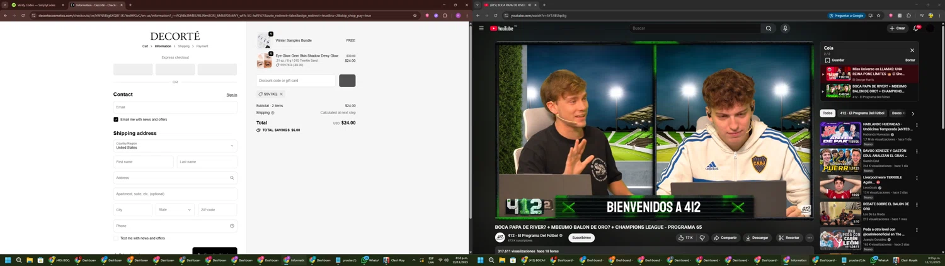Click the YouTube logo
Screen dimensions: 945x266
503,28
